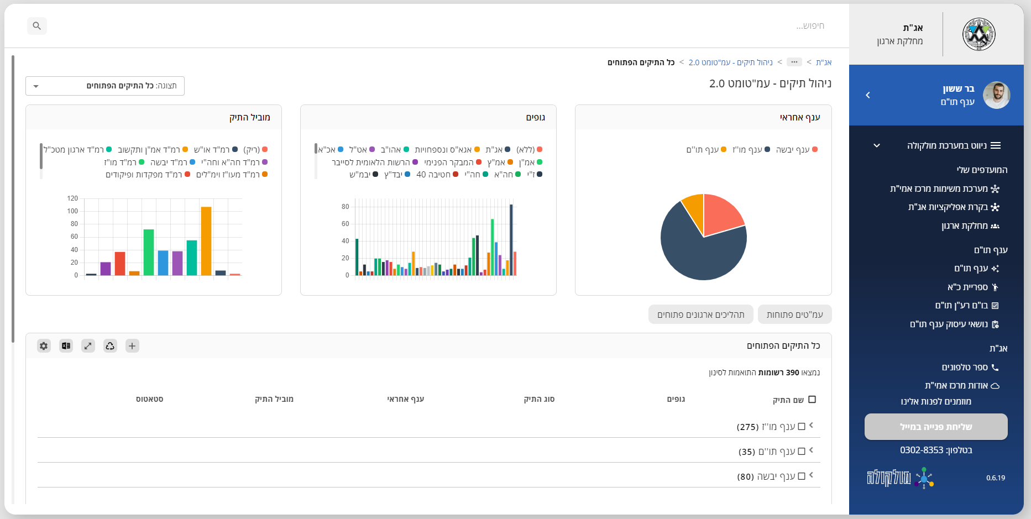1031x519 pixels.
Task: Click in the חיפוש search field
Action: pyautogui.click(x=442, y=26)
